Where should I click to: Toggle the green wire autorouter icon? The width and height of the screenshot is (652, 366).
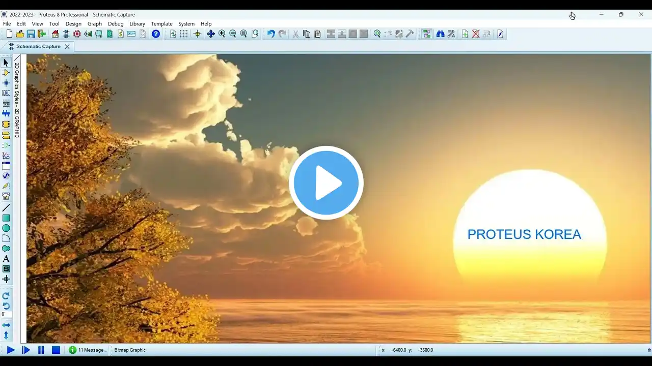(x=426, y=34)
